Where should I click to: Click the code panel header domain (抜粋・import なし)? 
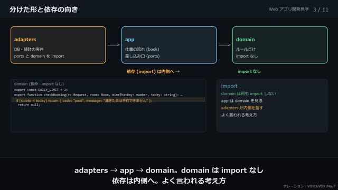pos(39,84)
